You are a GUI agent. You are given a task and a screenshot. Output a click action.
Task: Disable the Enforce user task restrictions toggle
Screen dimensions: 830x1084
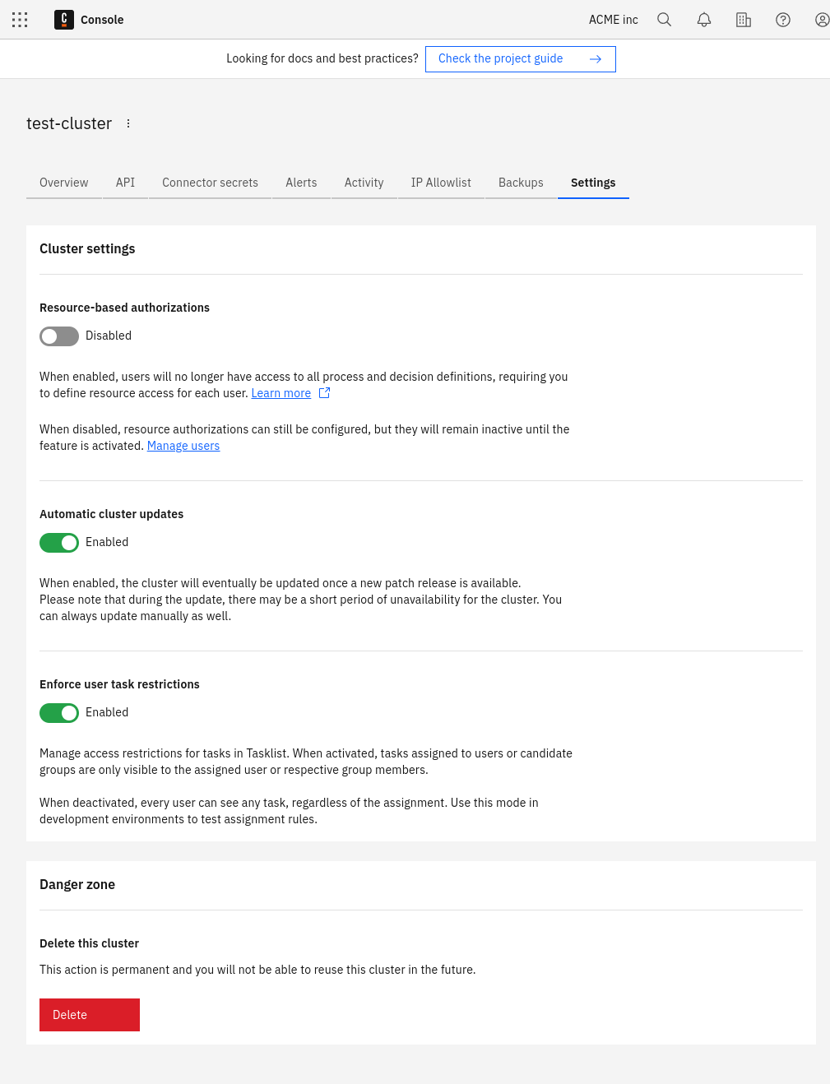click(x=58, y=712)
